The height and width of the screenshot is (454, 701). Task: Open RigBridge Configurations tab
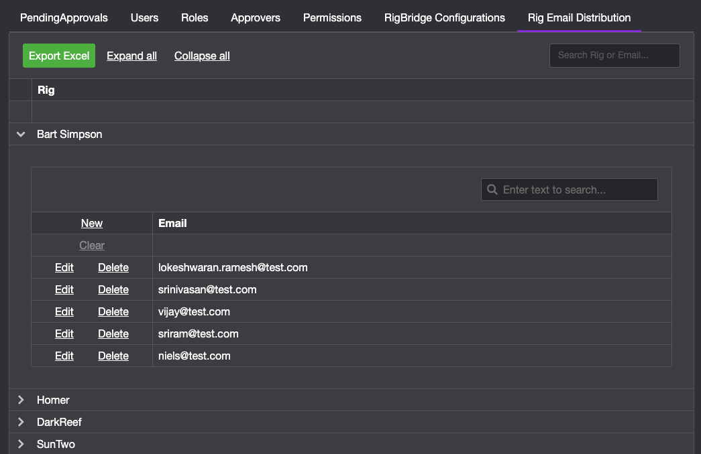click(444, 17)
